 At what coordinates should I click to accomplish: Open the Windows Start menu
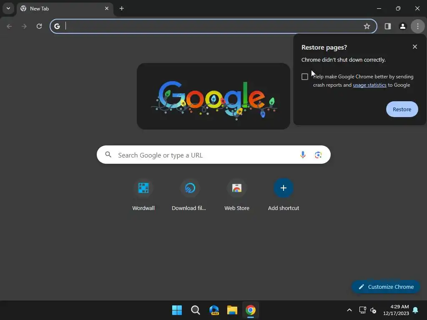(177, 310)
